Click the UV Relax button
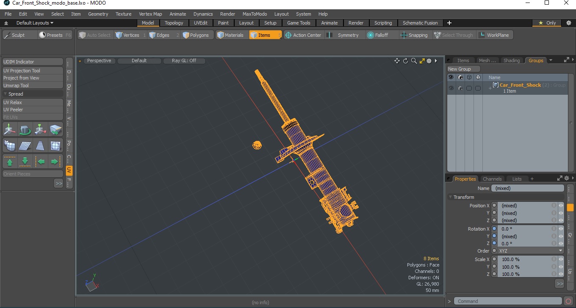 coord(33,102)
